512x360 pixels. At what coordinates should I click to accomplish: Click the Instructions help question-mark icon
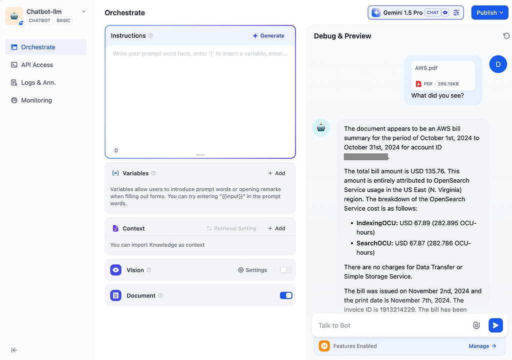[x=151, y=36]
